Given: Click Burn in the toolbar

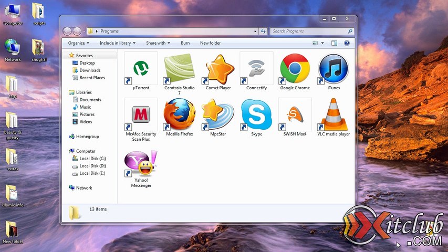Looking at the screenshot, I should click(185, 43).
